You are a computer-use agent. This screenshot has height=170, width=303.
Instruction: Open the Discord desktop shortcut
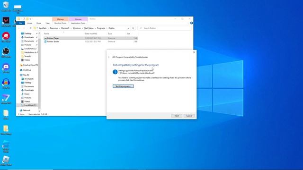[x=6, y=68]
